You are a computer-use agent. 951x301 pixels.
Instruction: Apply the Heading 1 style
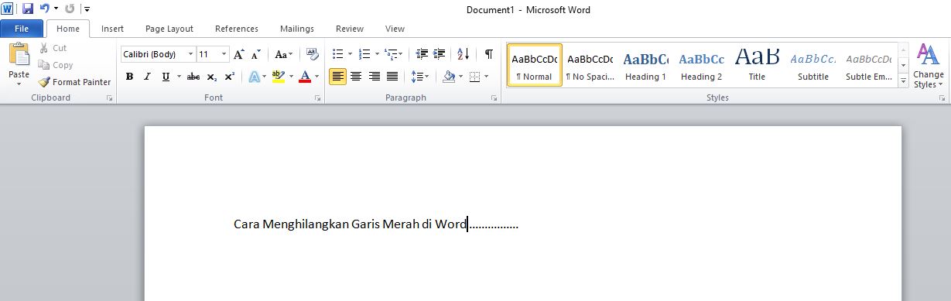tap(646, 64)
